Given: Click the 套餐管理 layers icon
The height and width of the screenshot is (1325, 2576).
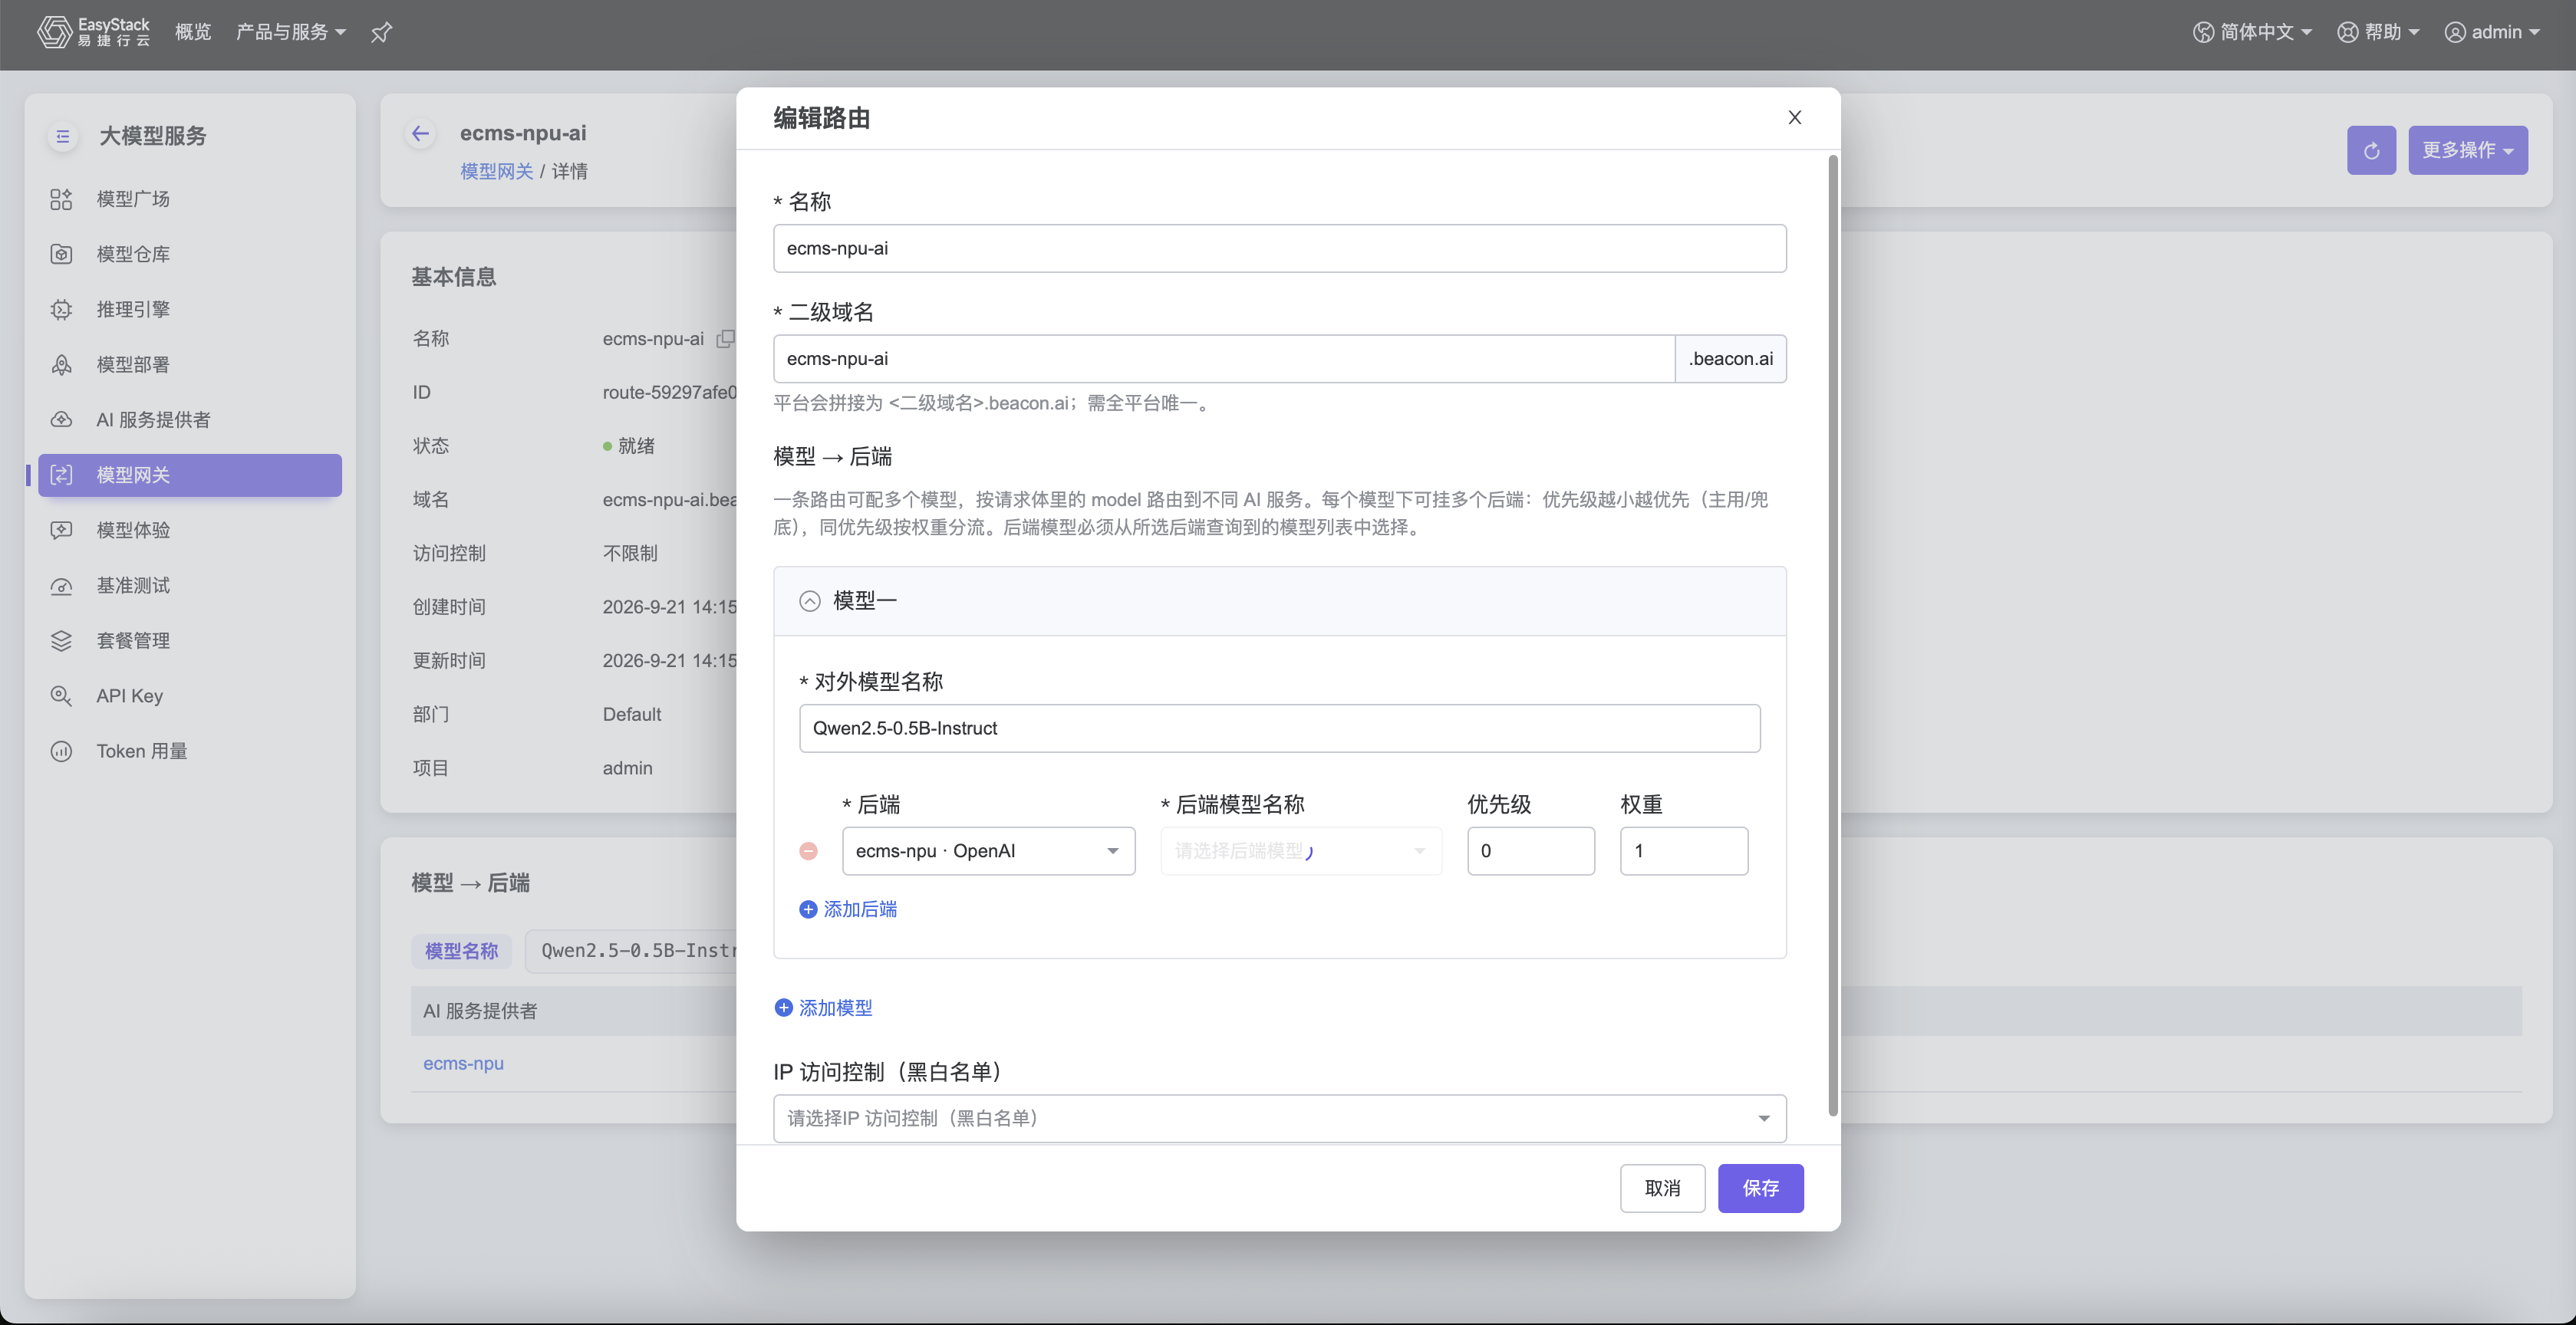Looking at the screenshot, I should (61, 640).
